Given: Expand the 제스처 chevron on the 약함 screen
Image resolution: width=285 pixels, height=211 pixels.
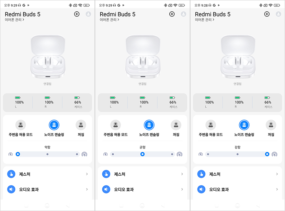Looking at the screenshot, I should click(87, 174).
